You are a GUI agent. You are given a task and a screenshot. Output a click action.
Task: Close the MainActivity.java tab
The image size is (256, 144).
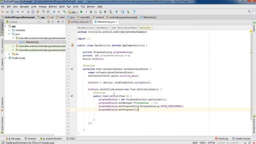pos(117,22)
